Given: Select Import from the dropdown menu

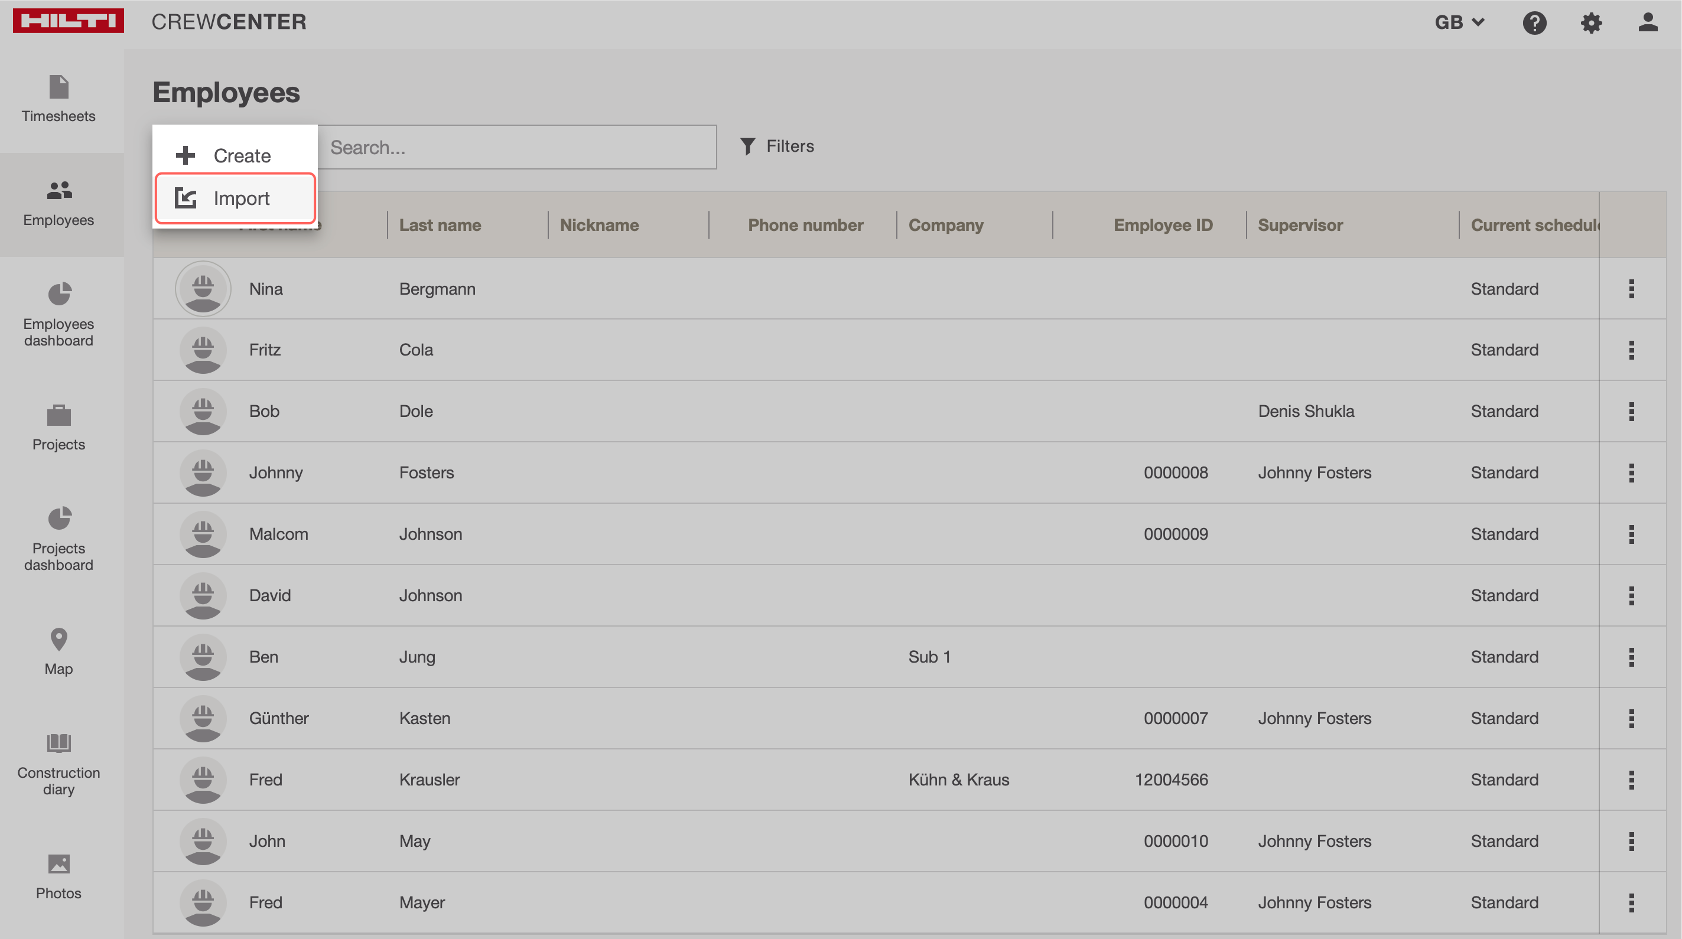Looking at the screenshot, I should tap(236, 198).
